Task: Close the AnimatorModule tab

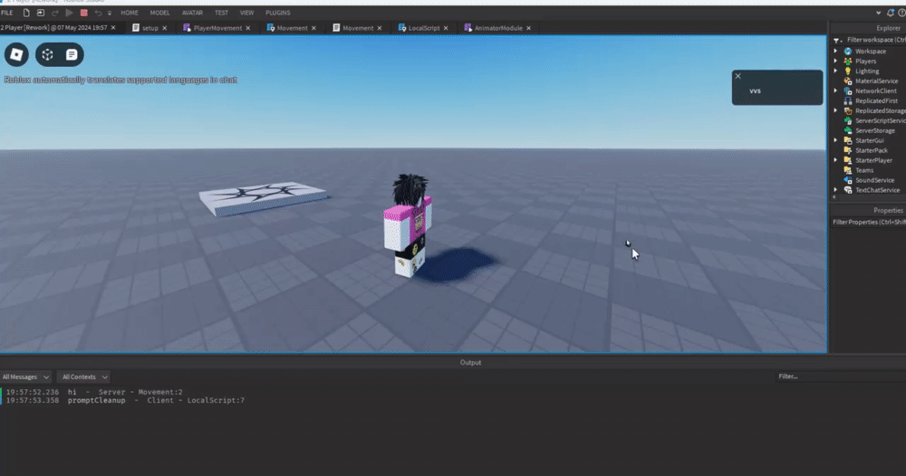Action: [x=529, y=28]
